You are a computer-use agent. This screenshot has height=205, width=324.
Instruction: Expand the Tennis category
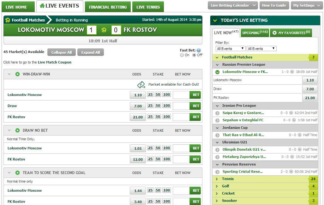click(217, 179)
